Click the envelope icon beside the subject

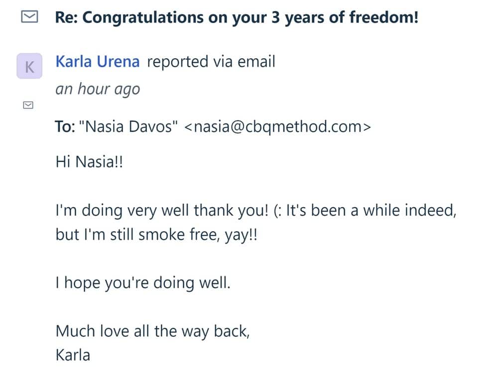click(x=29, y=18)
